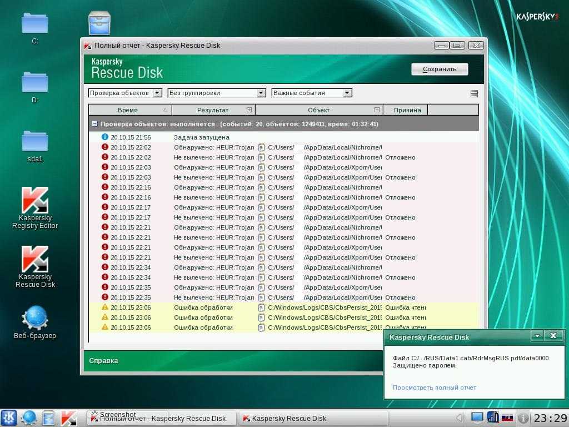The image size is (569, 427).
Task: Click the report view options icon right of filters
Action: coord(474,93)
